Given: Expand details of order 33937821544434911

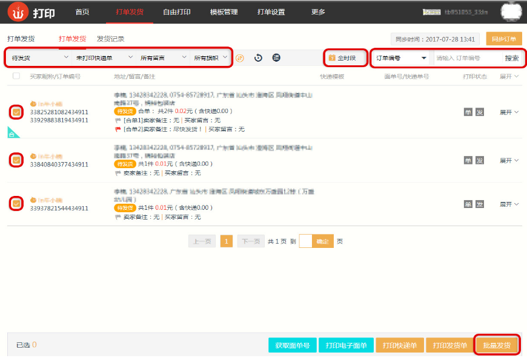Looking at the screenshot, I should [x=509, y=204].
